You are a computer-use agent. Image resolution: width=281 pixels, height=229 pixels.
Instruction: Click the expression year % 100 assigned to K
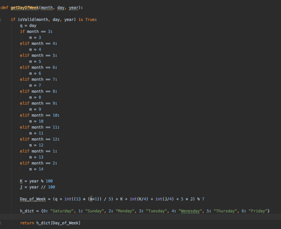click(41, 181)
